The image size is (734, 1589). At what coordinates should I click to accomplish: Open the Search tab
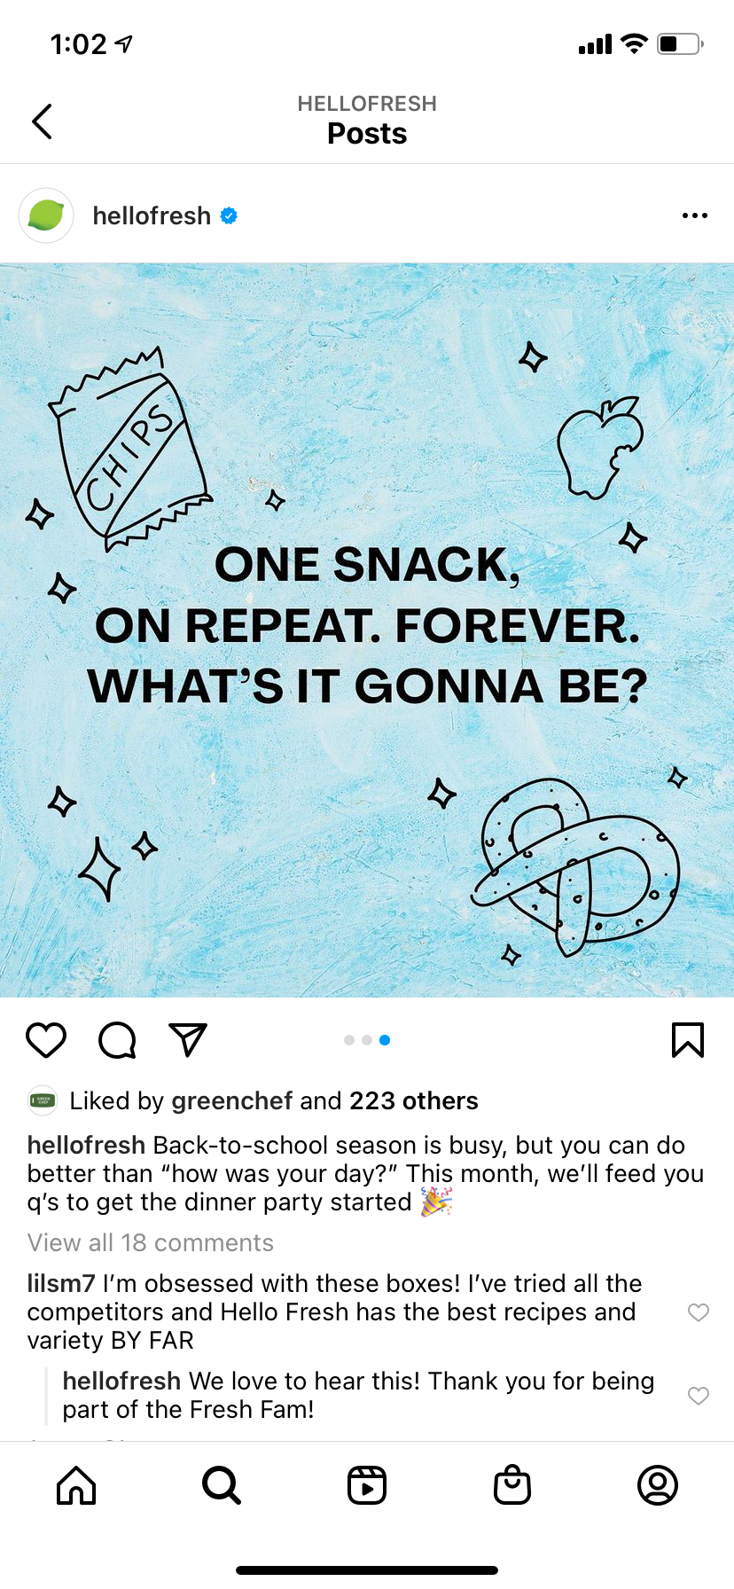pyautogui.click(x=221, y=1485)
